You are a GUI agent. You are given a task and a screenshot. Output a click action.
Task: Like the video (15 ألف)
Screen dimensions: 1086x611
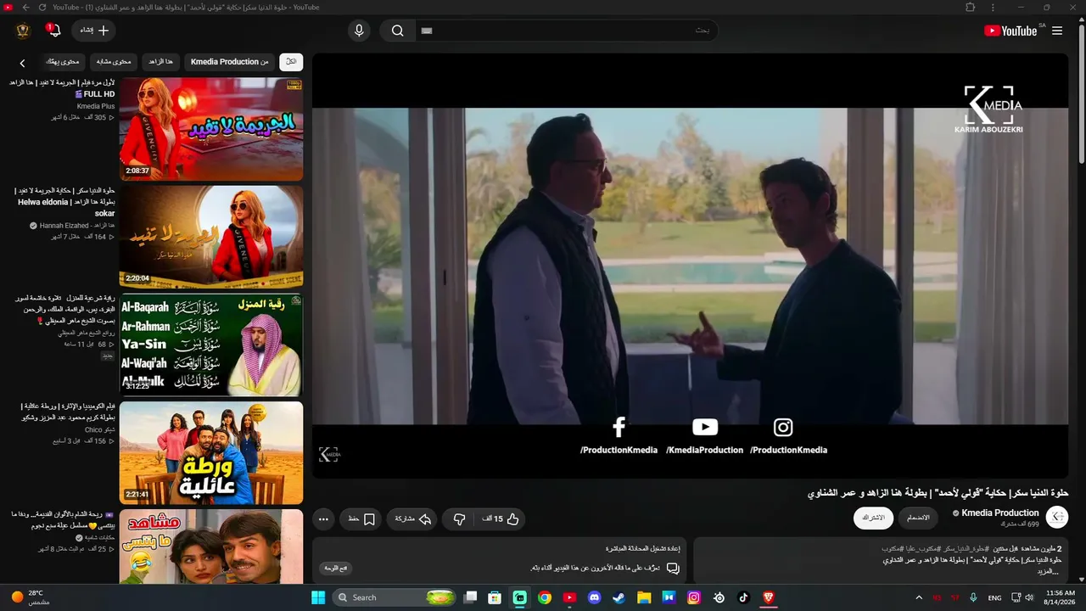point(501,519)
